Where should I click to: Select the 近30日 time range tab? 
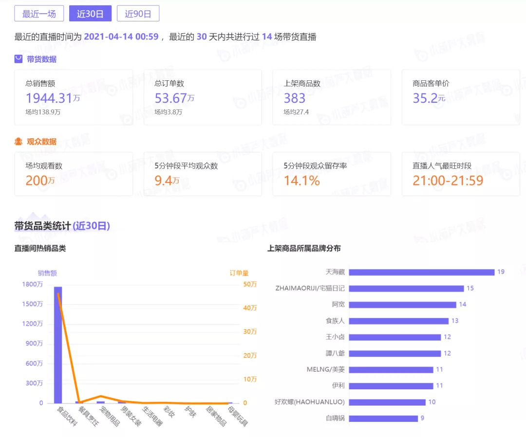click(x=90, y=14)
